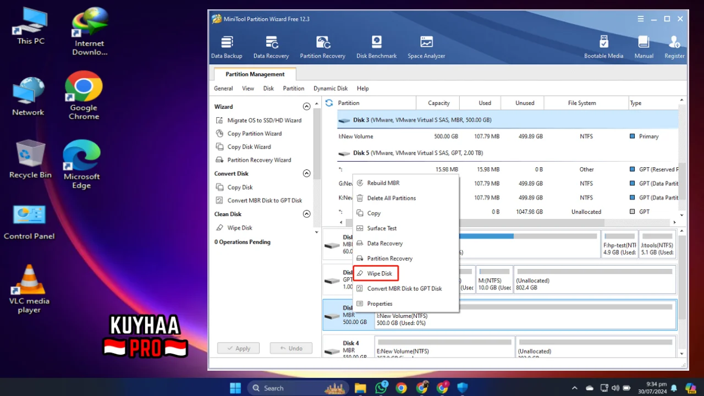Open Disk Benchmark tool
This screenshot has width=704, height=396.
(x=377, y=47)
